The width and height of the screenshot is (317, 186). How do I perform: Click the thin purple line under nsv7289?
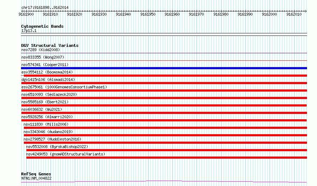(x=164, y=53)
